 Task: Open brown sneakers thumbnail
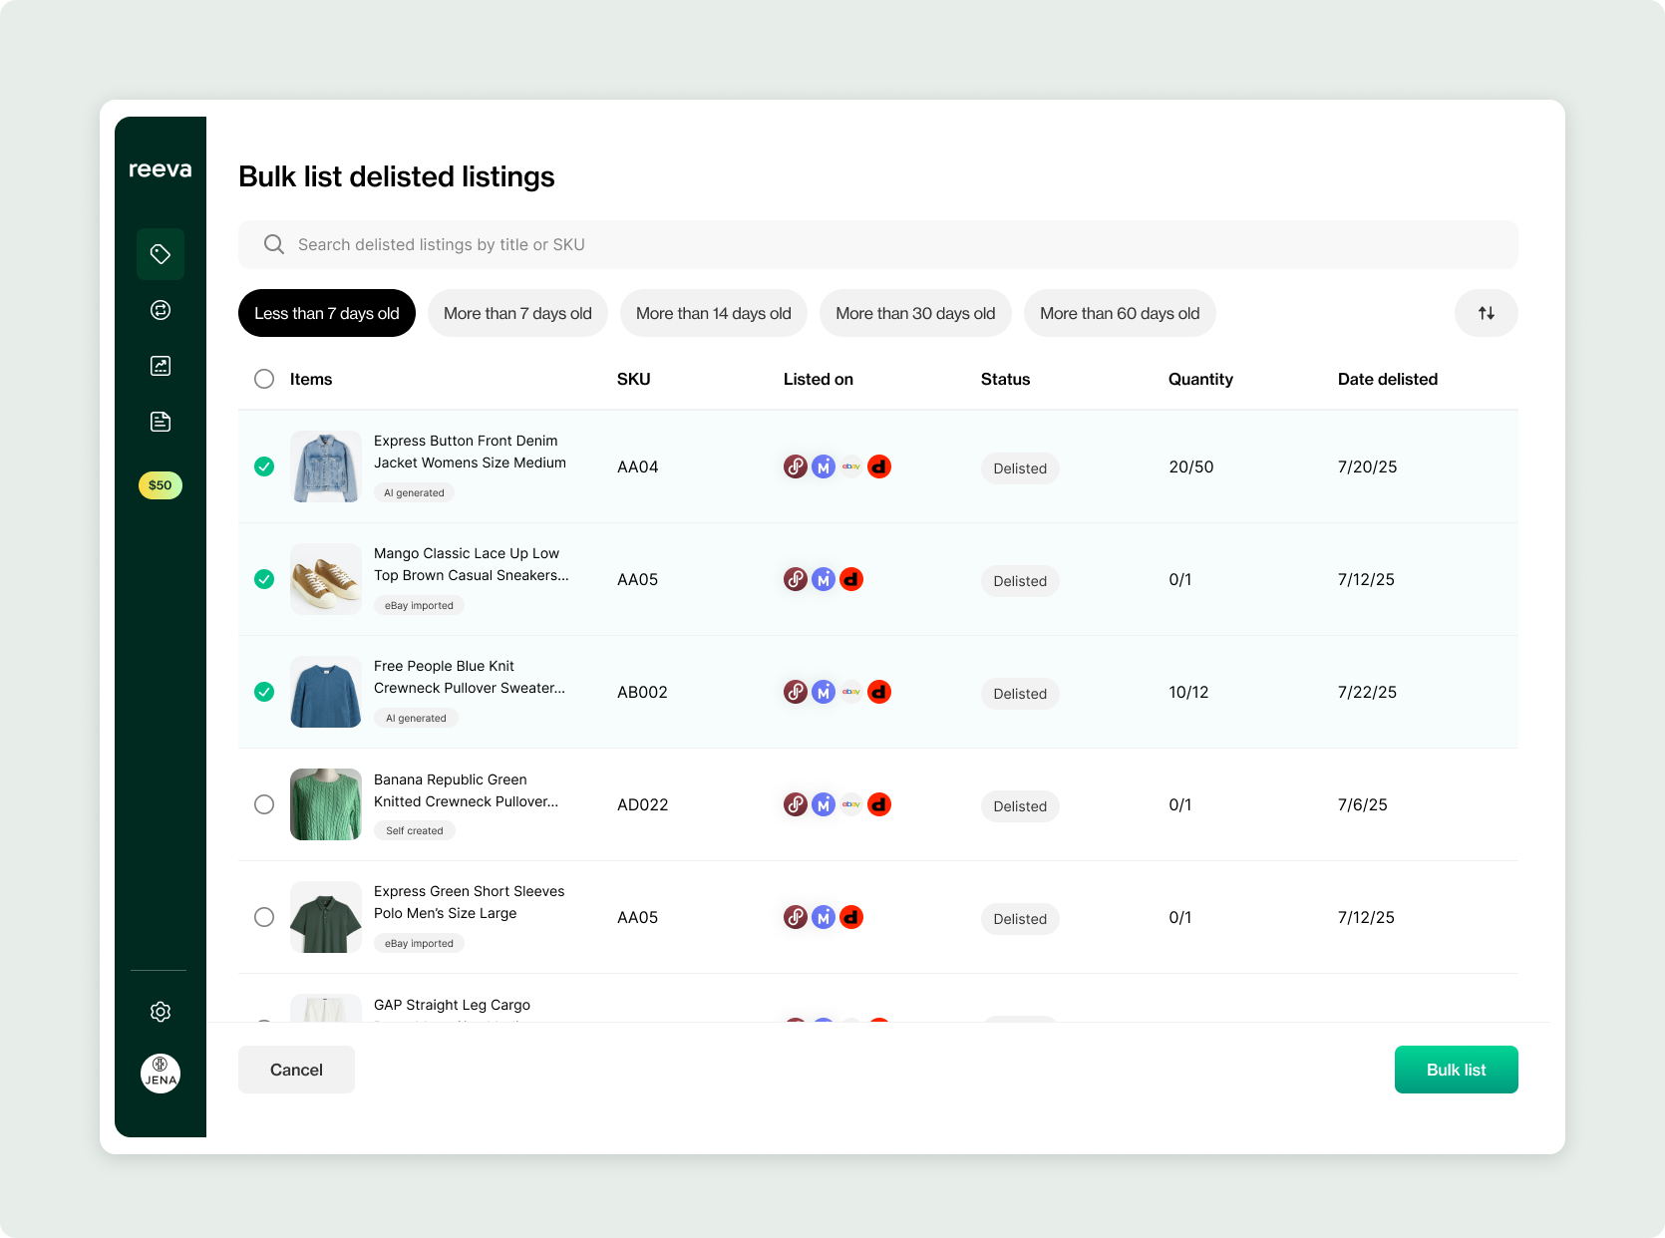[x=326, y=579]
